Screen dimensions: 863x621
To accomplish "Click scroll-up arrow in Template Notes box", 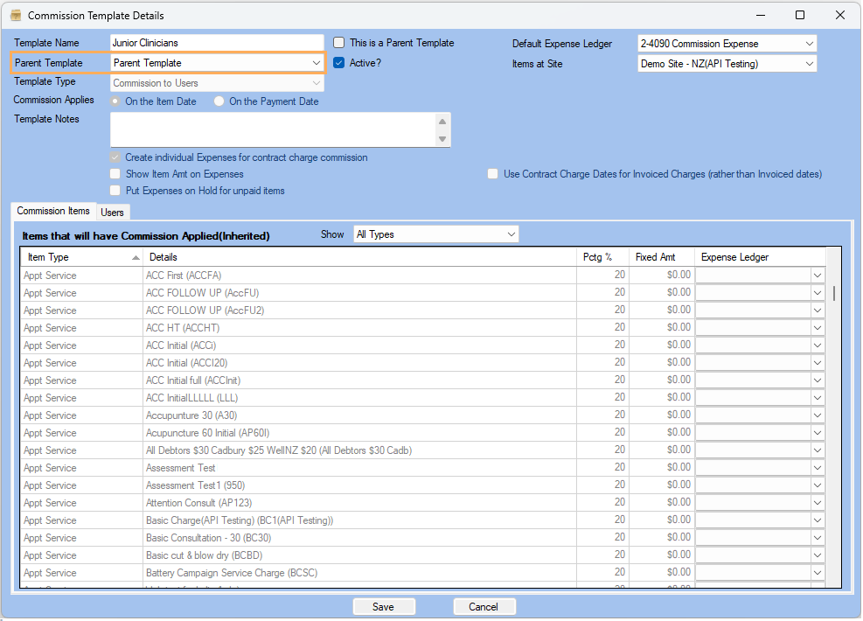I will pyautogui.click(x=442, y=122).
